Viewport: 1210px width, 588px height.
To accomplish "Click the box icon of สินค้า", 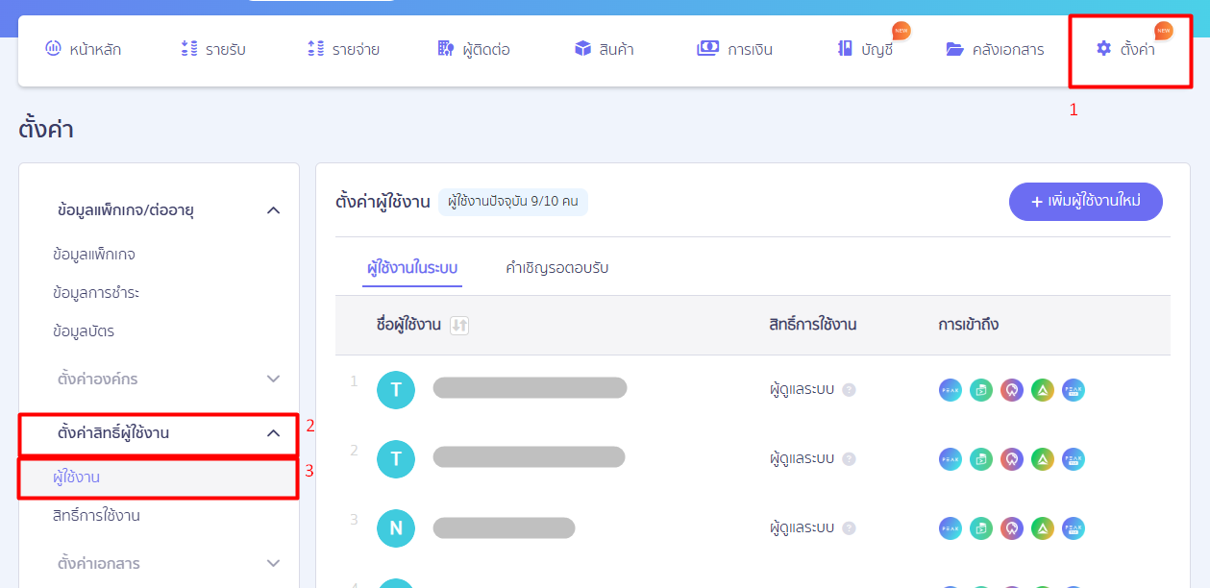I will [582, 49].
